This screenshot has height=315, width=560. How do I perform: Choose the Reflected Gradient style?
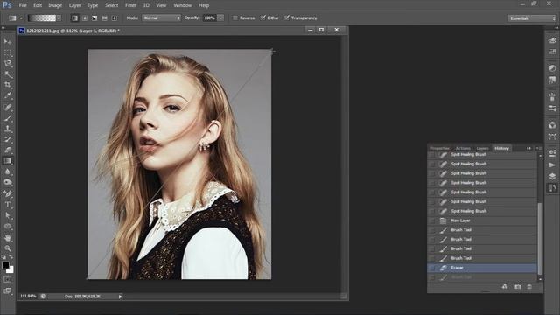(104, 17)
